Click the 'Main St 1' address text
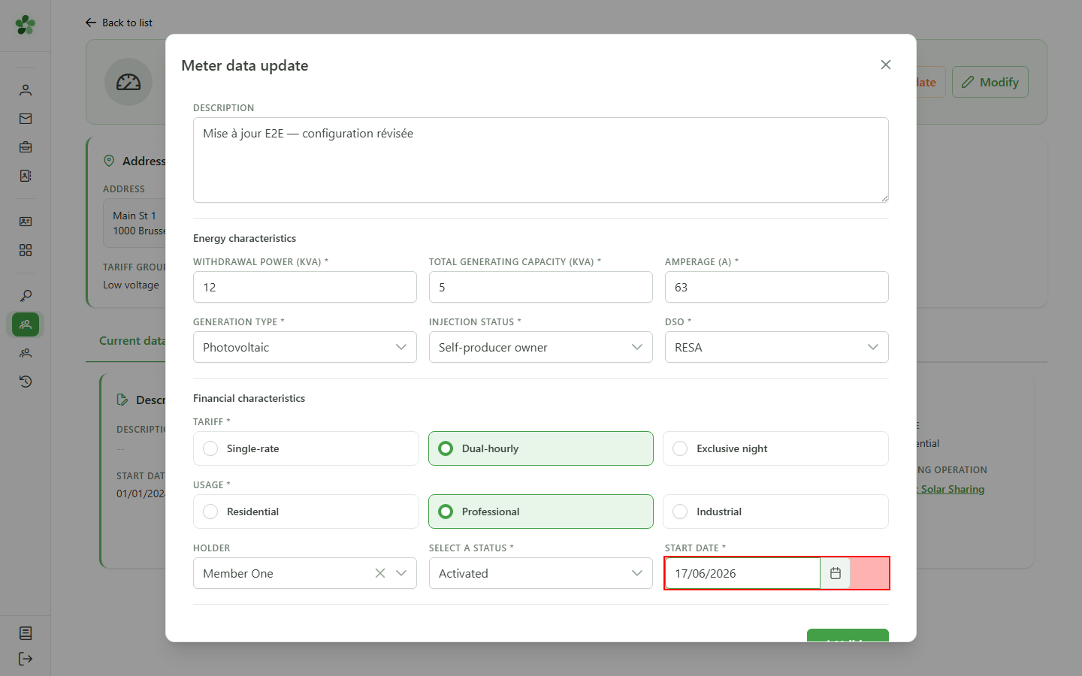Viewport: 1082px width, 676px height. (x=134, y=216)
